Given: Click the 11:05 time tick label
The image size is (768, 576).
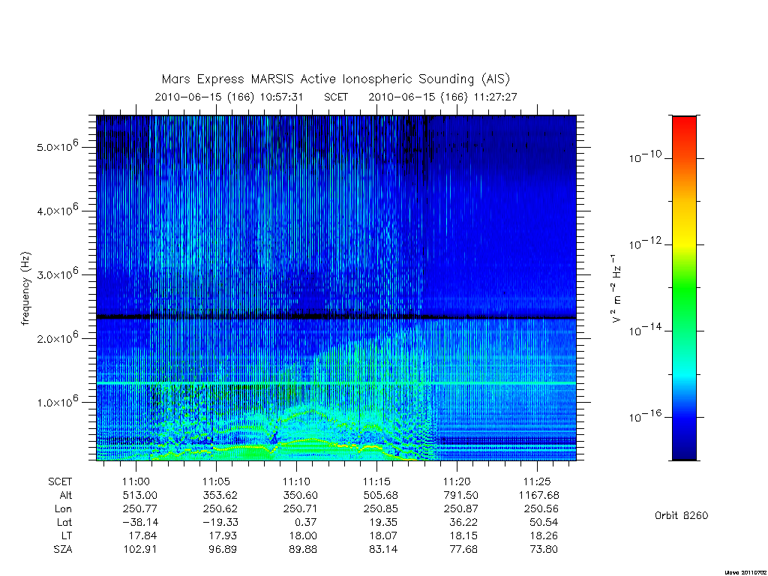Looking at the screenshot, I should pos(216,481).
